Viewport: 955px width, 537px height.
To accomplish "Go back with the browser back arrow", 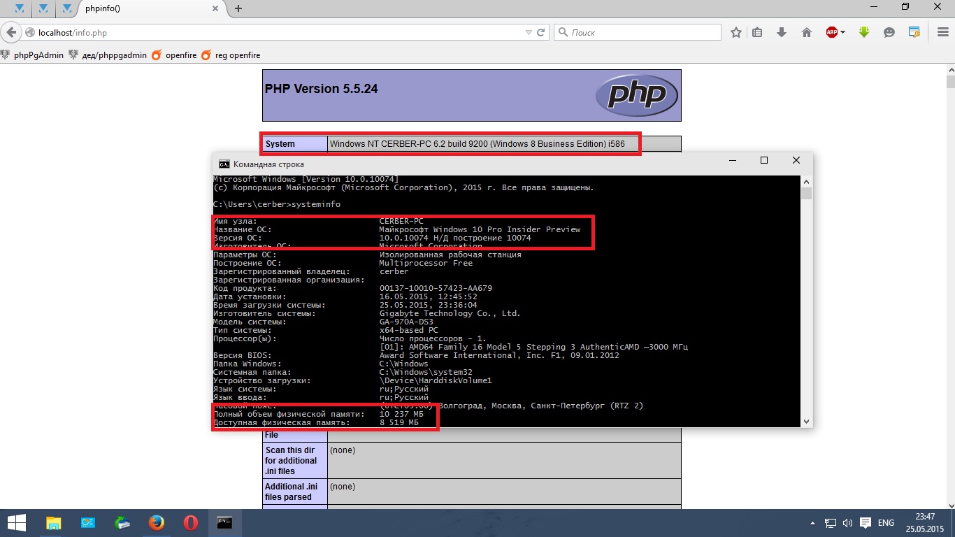I will (x=11, y=32).
